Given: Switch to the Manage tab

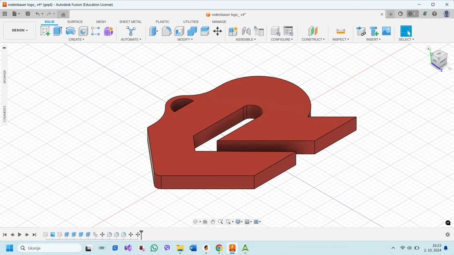Looking at the screenshot, I should tap(219, 22).
